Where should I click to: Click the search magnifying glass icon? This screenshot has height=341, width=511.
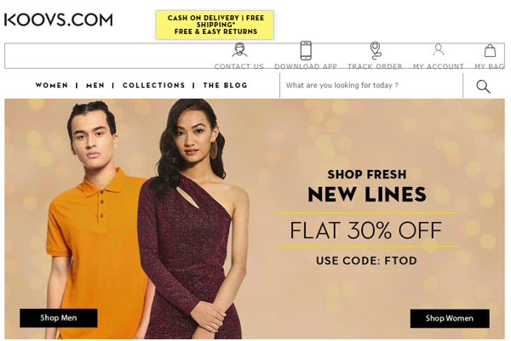click(483, 86)
